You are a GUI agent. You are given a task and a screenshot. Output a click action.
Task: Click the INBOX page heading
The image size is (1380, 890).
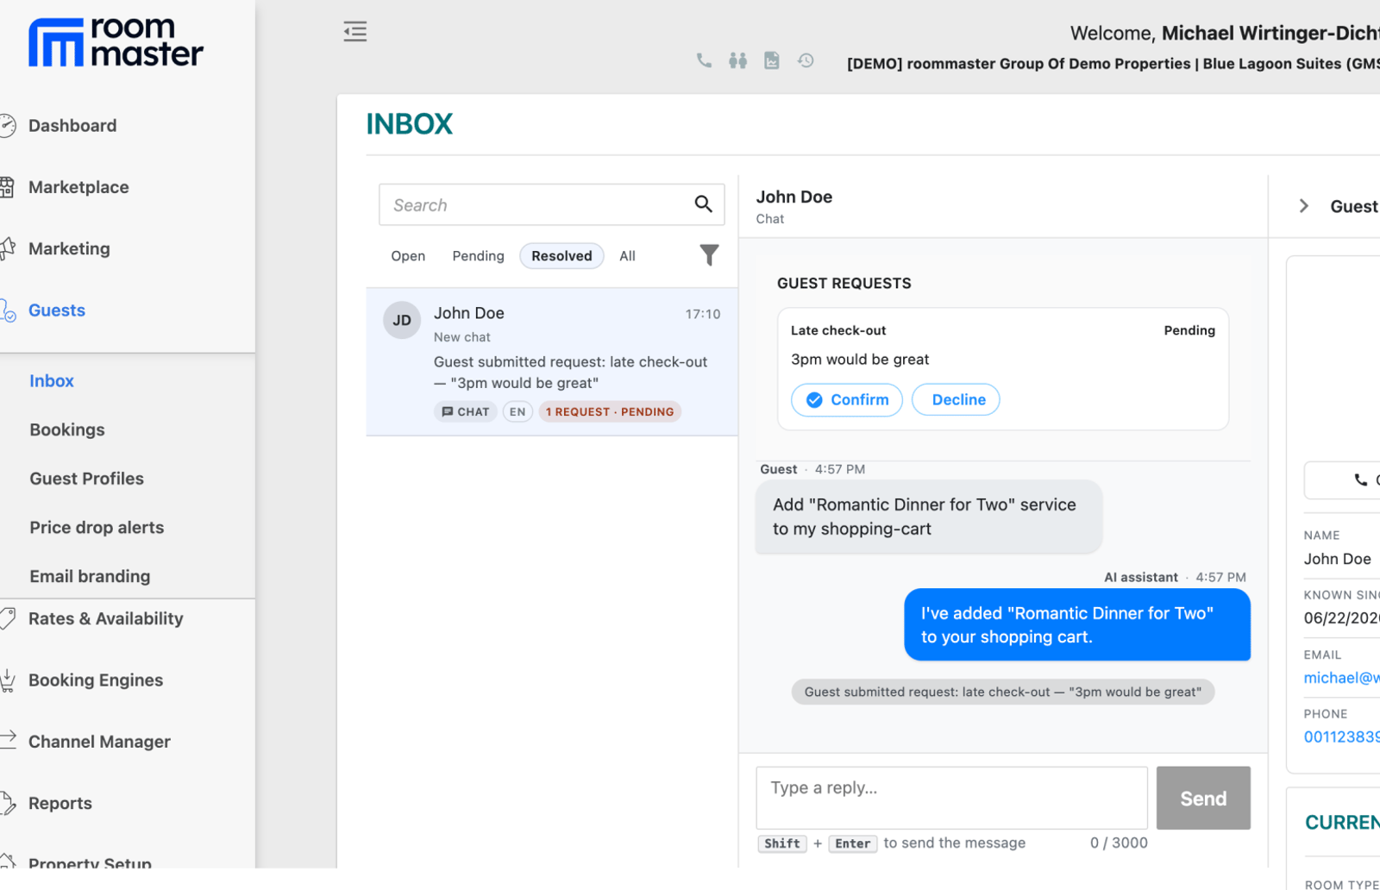(x=409, y=124)
